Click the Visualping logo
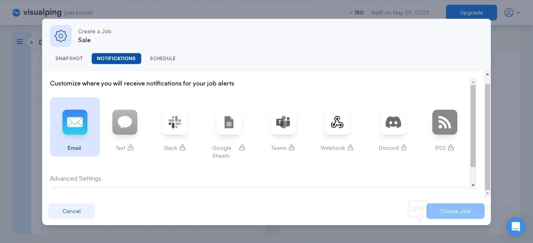The image size is (533, 243). [52, 12]
